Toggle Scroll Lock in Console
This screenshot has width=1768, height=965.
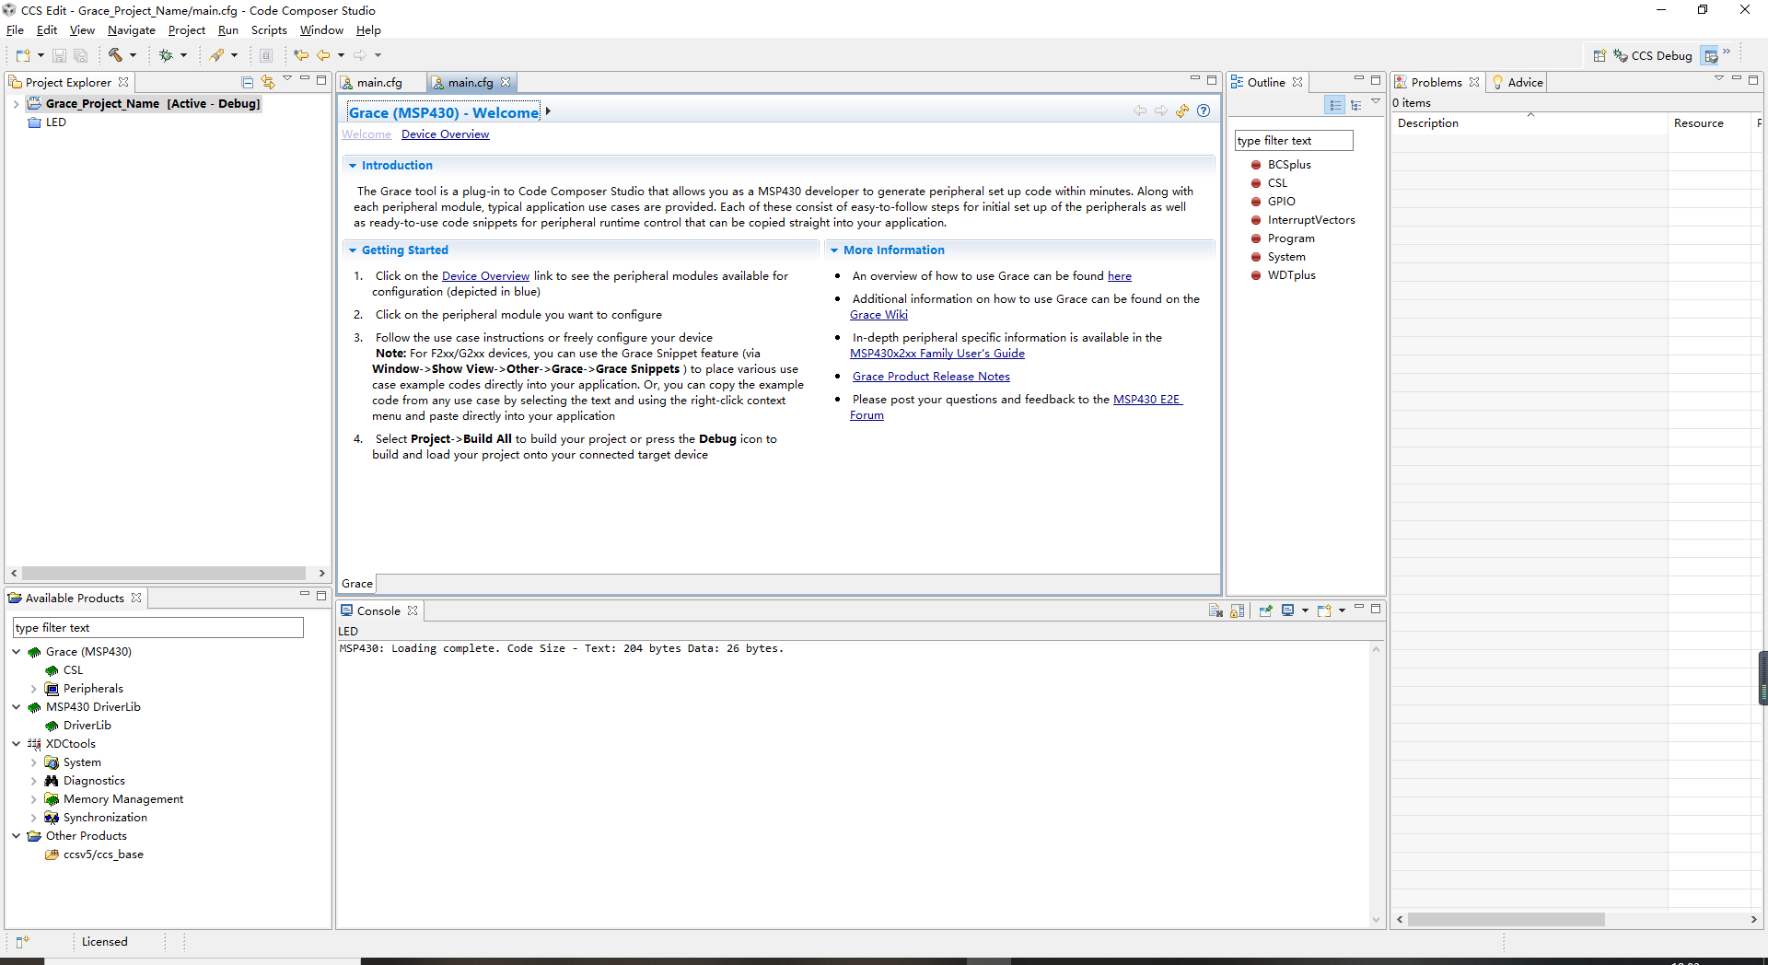pyautogui.click(x=1237, y=610)
